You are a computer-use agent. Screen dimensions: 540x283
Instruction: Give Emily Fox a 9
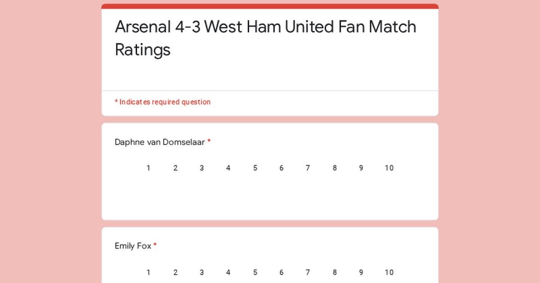(x=361, y=272)
